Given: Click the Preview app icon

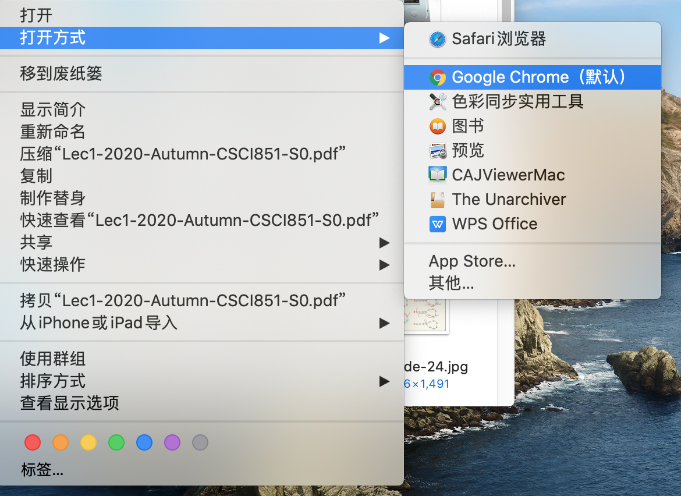Looking at the screenshot, I should pos(437,151).
